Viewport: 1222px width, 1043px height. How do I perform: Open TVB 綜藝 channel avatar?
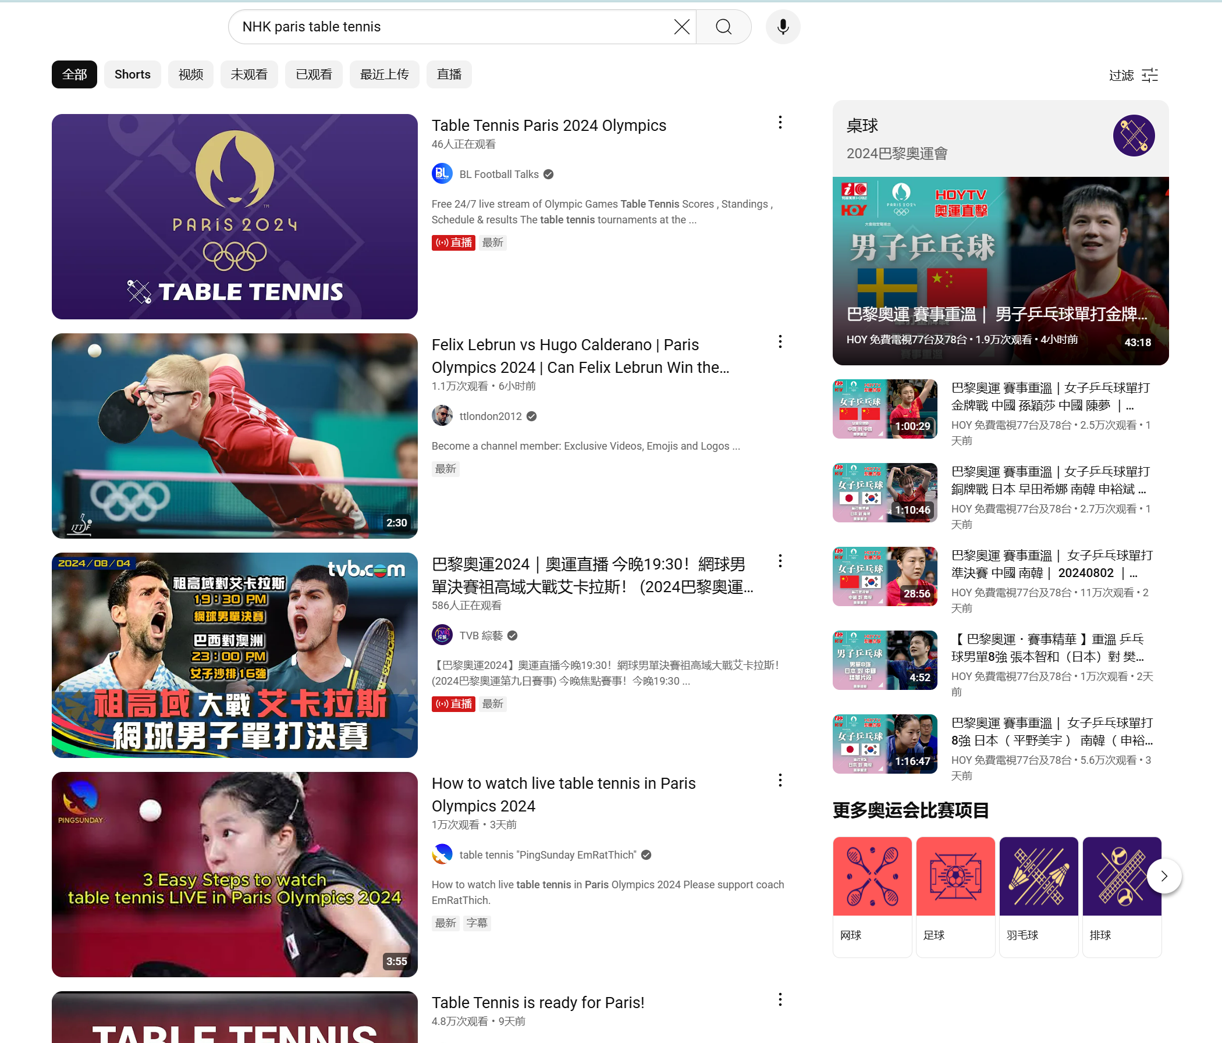click(x=442, y=635)
